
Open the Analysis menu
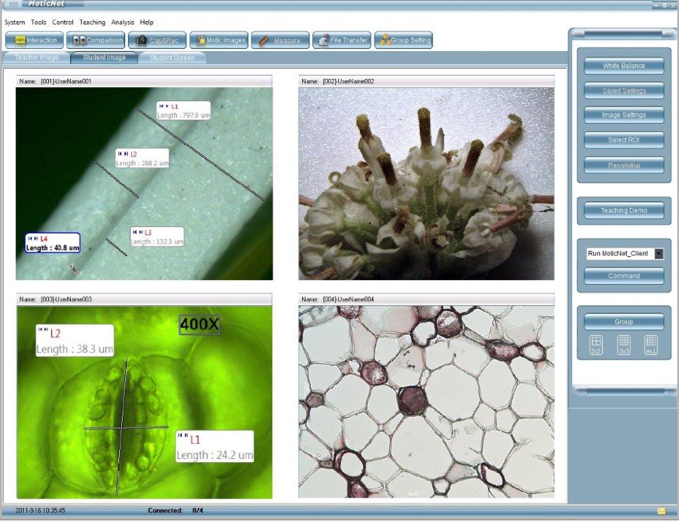click(x=123, y=22)
